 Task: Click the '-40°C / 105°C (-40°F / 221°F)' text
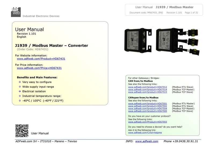point(43,101)
